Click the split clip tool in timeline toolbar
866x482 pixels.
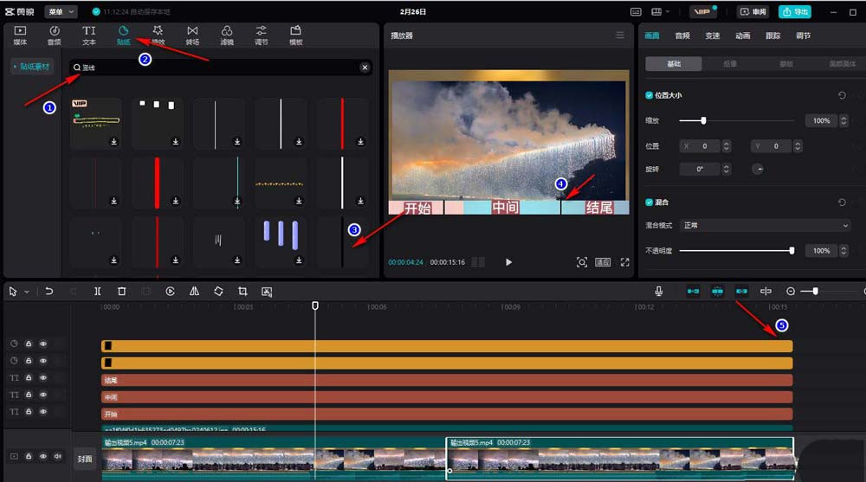click(x=98, y=292)
